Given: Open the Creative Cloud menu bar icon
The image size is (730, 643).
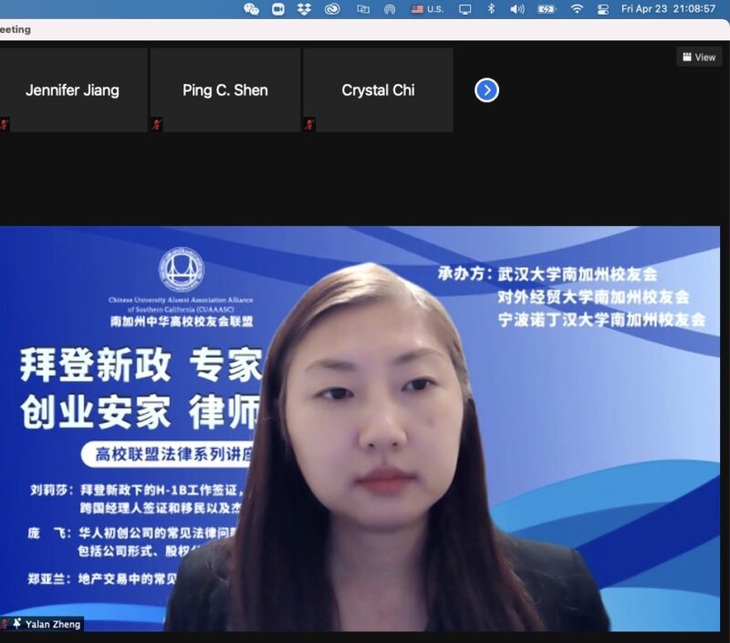Looking at the screenshot, I should (332, 9).
